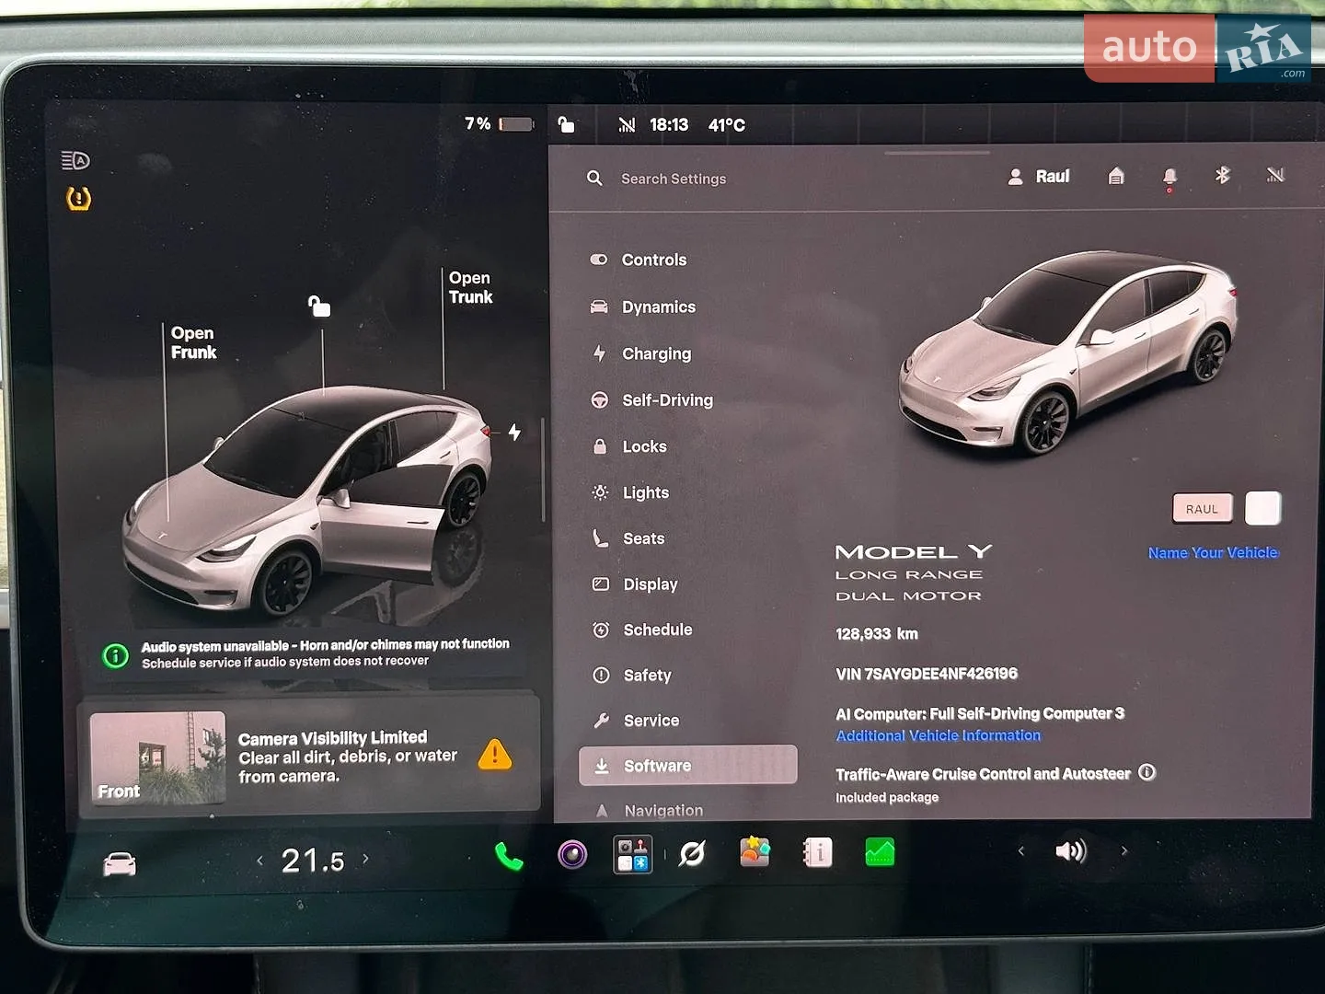Tap the RAUL vehicle name badge

[x=1202, y=508]
